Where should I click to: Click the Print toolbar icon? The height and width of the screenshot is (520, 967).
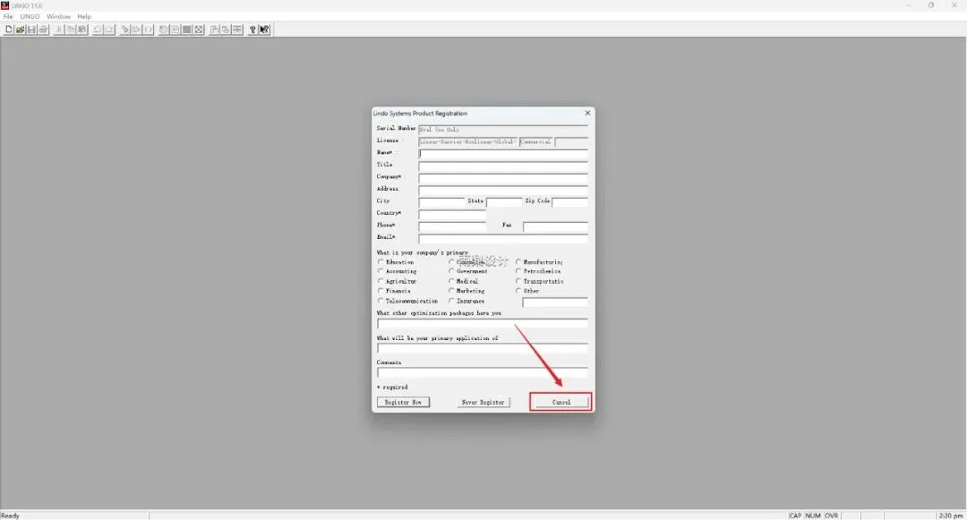tap(43, 30)
